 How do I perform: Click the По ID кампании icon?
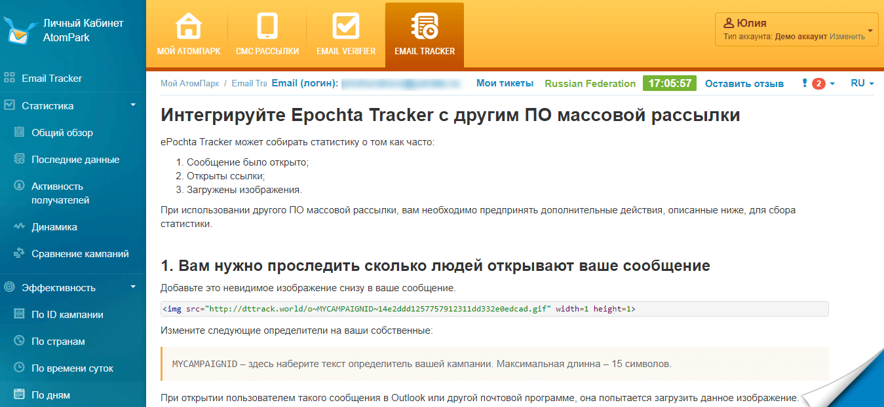(x=19, y=314)
